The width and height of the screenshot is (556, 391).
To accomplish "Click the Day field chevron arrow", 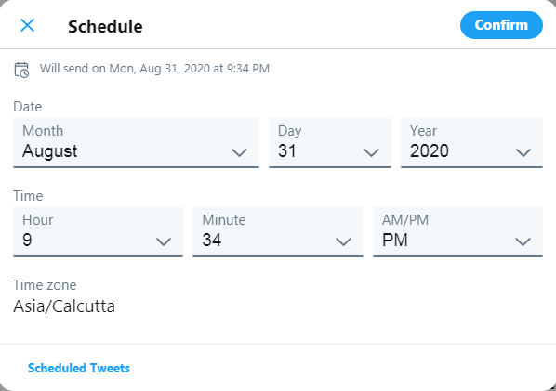I will (371, 152).
